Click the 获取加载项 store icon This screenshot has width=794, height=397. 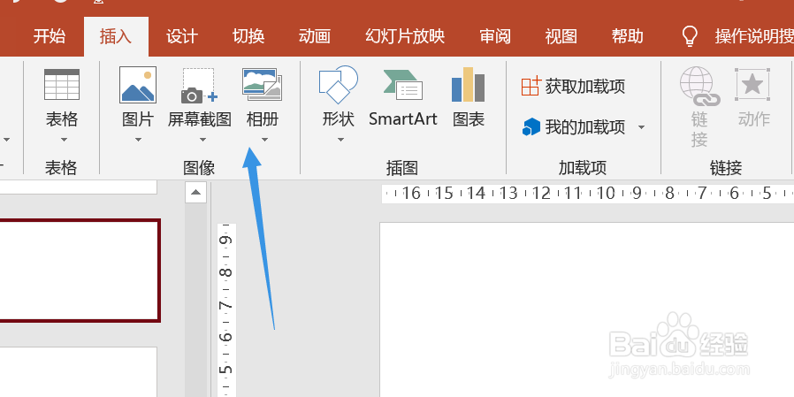pyautogui.click(x=531, y=86)
